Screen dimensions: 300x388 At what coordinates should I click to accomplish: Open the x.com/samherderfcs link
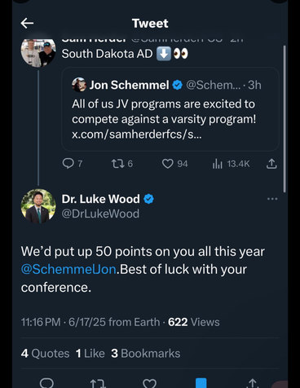pyautogui.click(x=137, y=134)
